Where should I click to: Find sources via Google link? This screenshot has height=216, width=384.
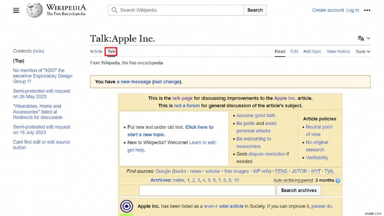(x=163, y=171)
